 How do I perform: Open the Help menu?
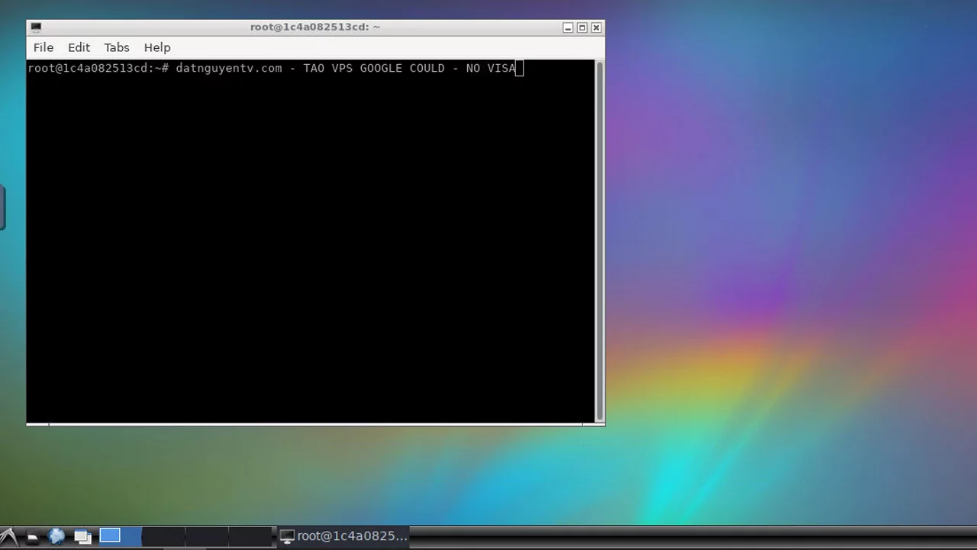coord(157,47)
